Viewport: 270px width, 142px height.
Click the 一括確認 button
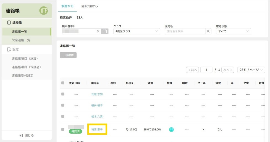pos(68,55)
